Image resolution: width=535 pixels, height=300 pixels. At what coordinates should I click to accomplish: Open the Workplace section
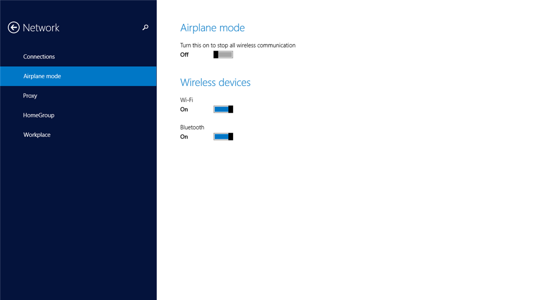[78, 135]
